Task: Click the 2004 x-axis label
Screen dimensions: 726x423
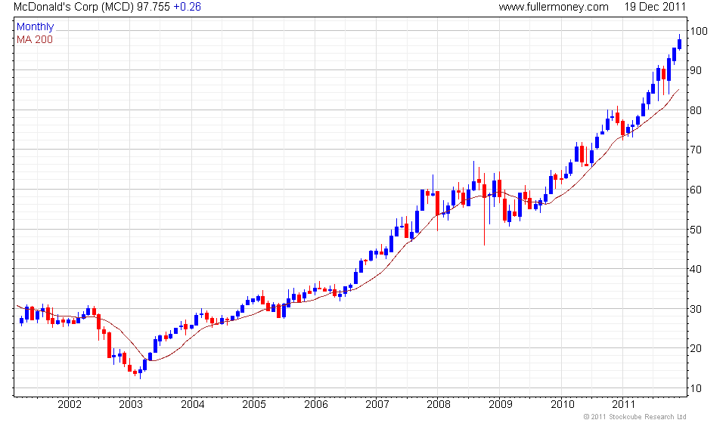Action: click(193, 405)
